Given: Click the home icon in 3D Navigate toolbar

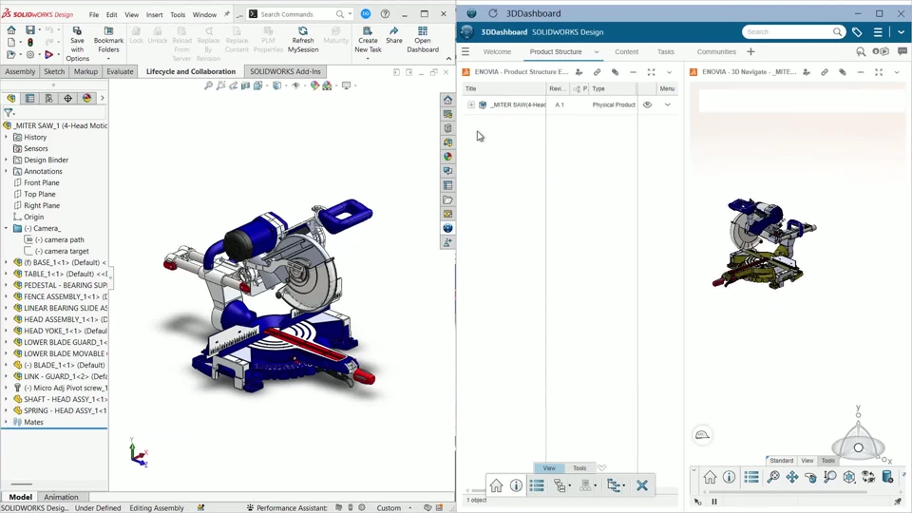Looking at the screenshot, I should (x=710, y=478).
